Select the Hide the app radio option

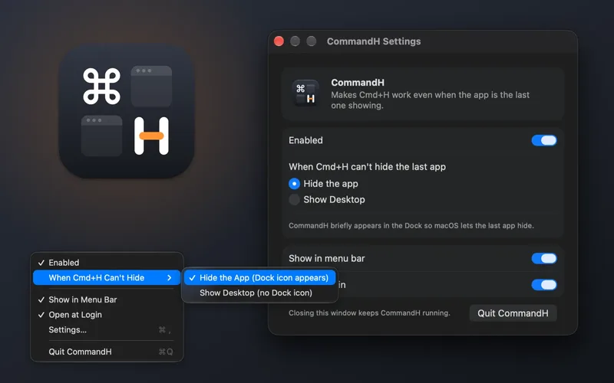point(294,184)
